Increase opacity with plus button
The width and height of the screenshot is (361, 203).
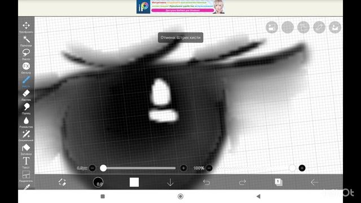[x=302, y=168]
